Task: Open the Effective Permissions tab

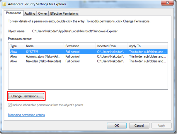Action: [64, 13]
